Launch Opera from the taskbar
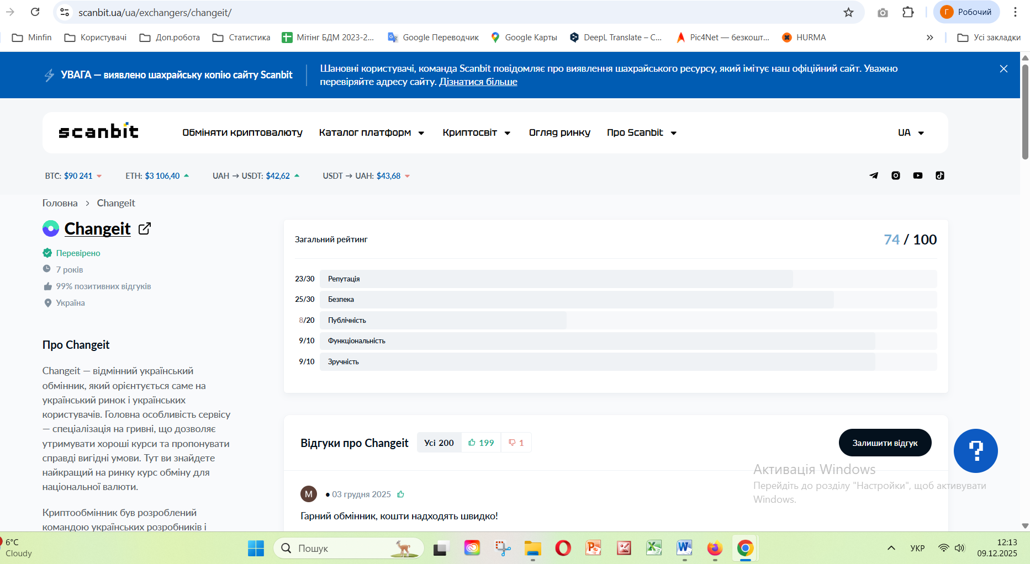 [x=563, y=548]
